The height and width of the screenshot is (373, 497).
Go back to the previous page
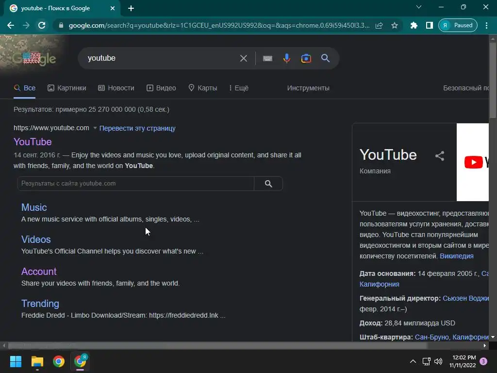(x=11, y=25)
